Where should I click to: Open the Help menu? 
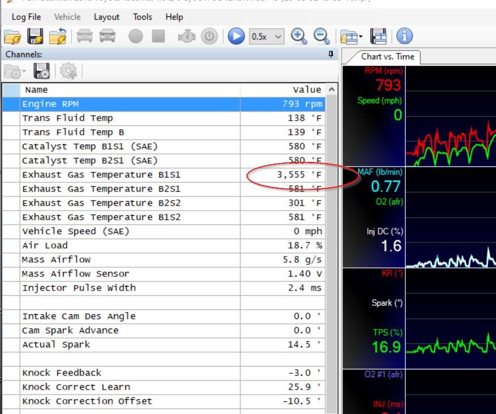coord(174,17)
